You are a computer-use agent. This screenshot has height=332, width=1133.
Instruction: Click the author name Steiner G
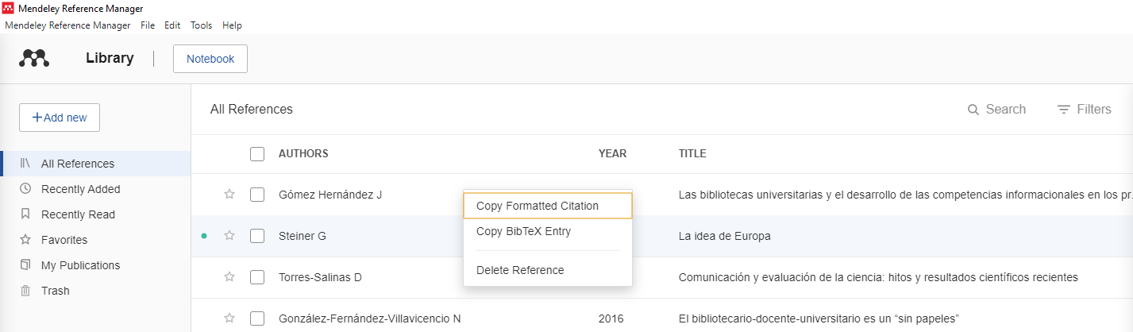303,236
